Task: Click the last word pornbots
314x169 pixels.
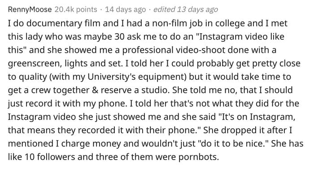Action: (x=197, y=157)
